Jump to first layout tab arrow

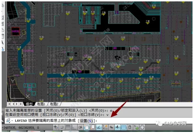click(x=9, y=104)
